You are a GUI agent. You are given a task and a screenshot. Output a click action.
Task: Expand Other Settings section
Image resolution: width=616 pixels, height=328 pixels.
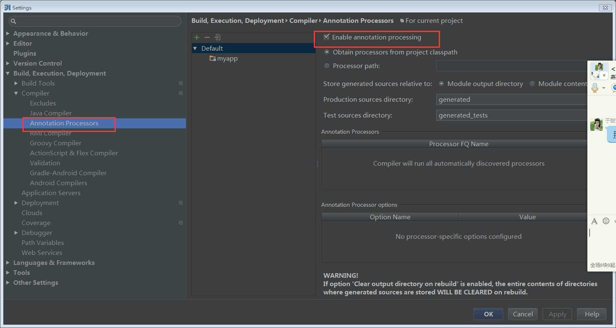(x=8, y=282)
